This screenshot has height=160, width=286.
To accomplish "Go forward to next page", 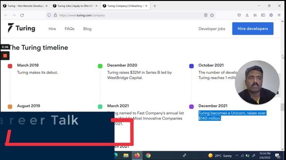I will click(14, 16).
